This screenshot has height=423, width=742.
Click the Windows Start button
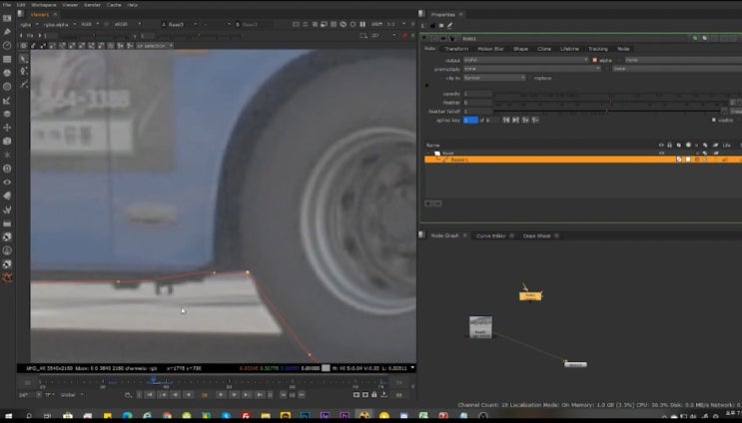tap(9, 415)
